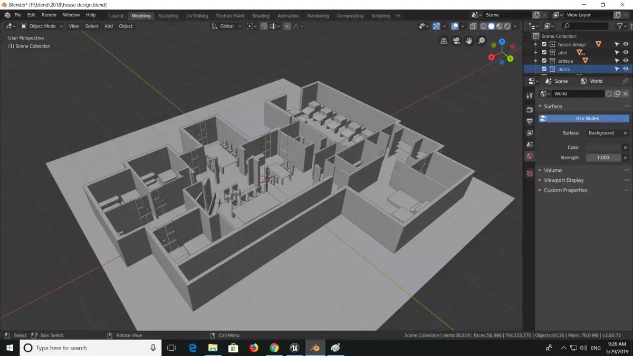633x356 pixels.
Task: Open the Render menu
Action: (x=49, y=15)
